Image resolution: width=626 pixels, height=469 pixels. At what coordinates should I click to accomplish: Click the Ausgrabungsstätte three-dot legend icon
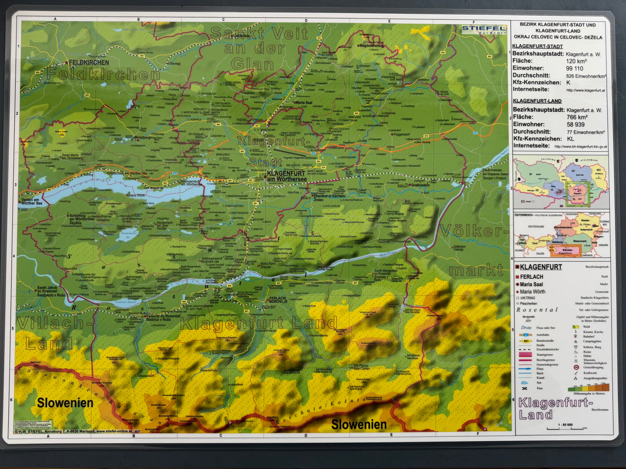pyautogui.click(x=576, y=378)
